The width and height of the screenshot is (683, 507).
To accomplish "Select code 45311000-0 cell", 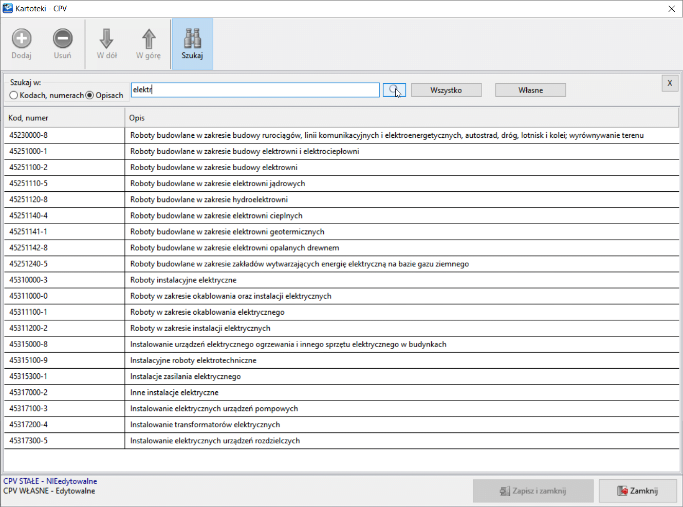I will [x=64, y=296].
